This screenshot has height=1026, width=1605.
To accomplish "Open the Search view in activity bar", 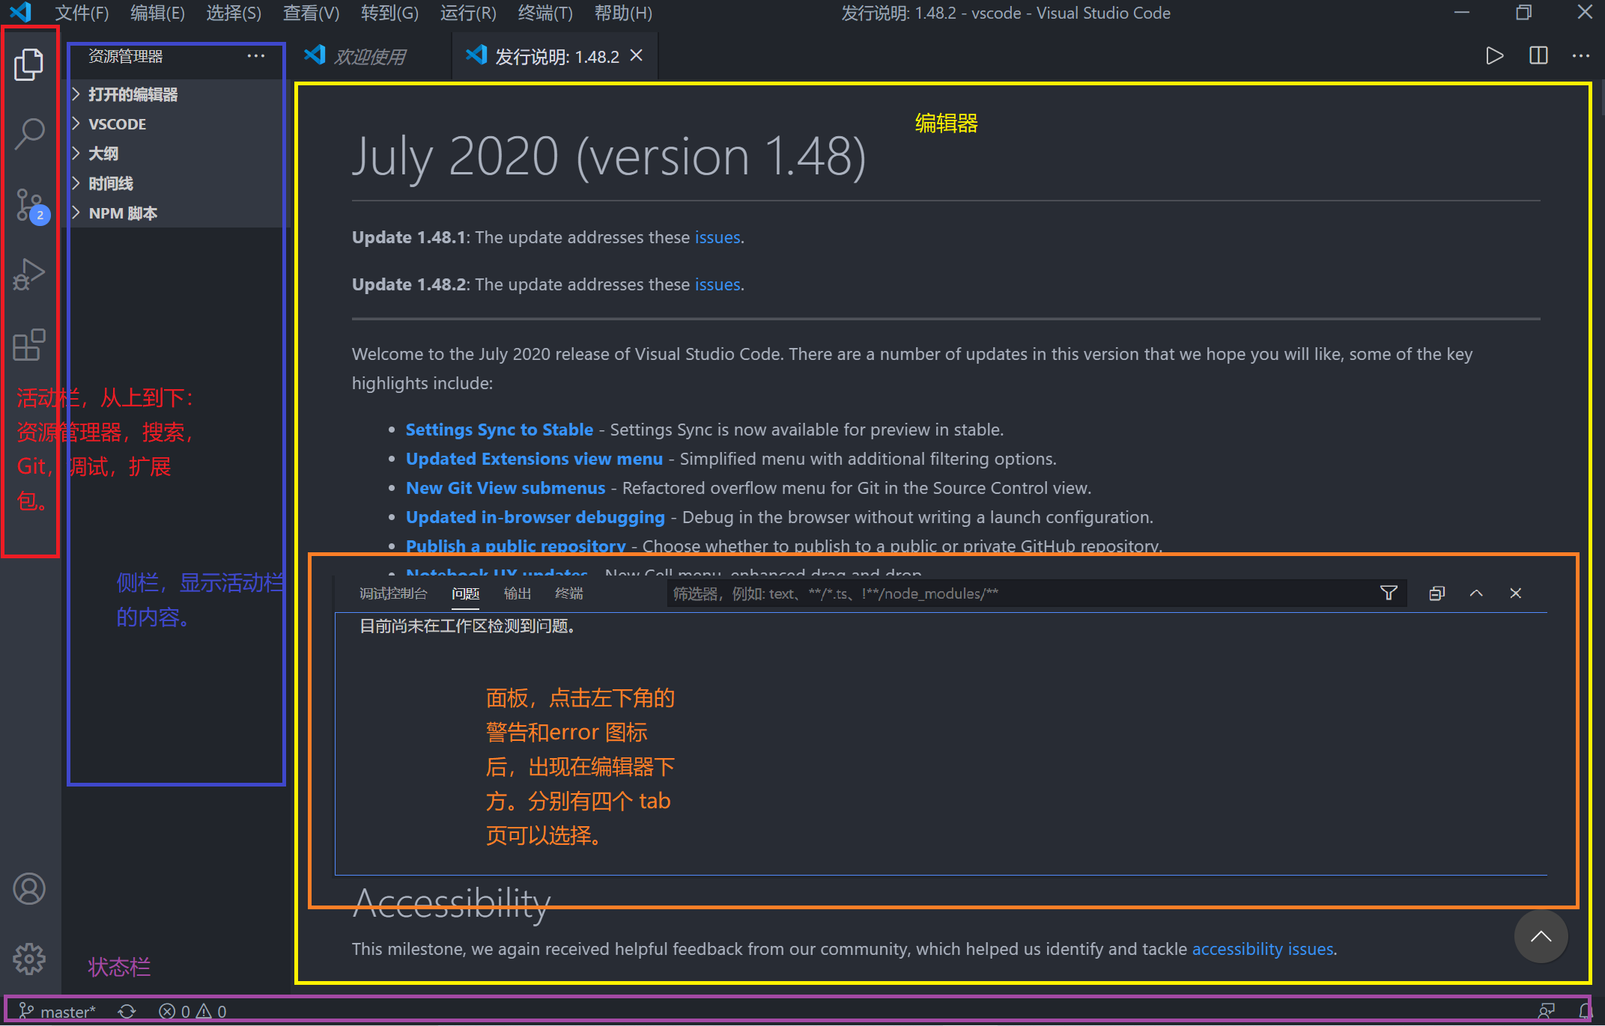I will (x=29, y=134).
